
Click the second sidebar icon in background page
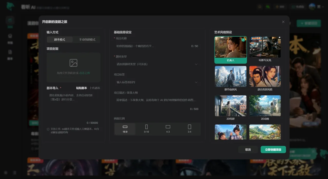coord(10,36)
